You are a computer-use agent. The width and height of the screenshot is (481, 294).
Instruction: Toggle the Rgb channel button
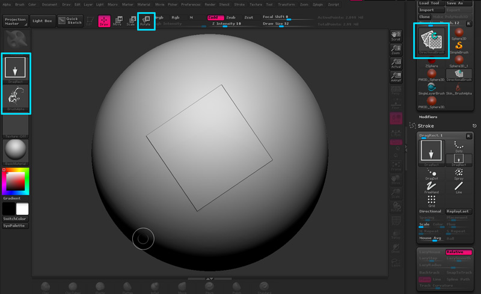[176, 17]
